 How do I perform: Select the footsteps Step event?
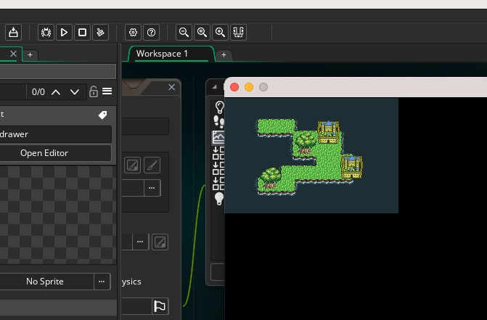[x=219, y=122]
